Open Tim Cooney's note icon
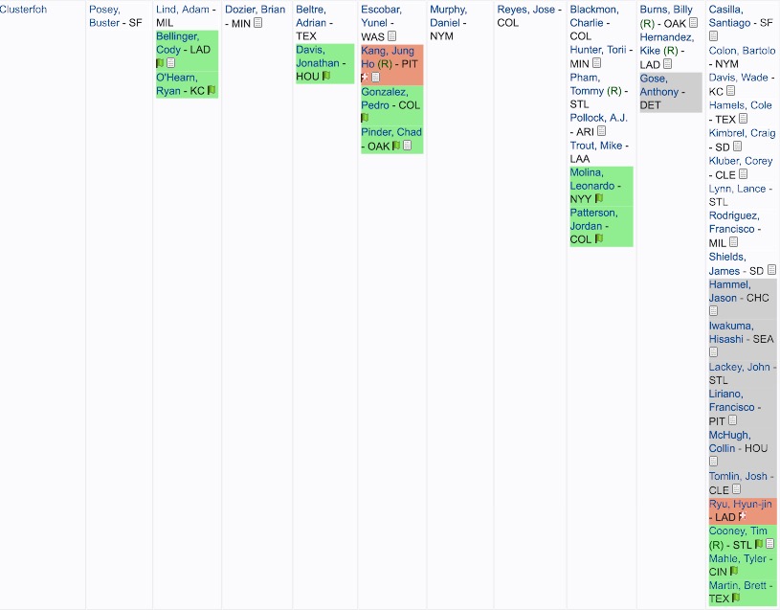780x610 pixels. [x=770, y=544]
